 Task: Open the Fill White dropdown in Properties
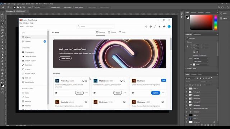pyautogui.click(x=202, y=64)
